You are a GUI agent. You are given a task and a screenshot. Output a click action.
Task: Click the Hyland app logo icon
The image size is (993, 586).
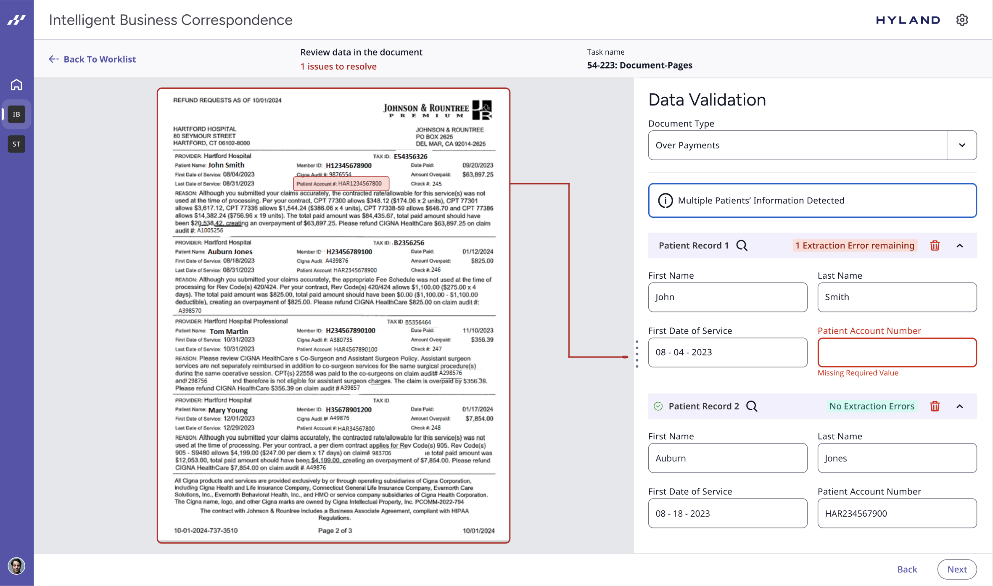click(16, 20)
